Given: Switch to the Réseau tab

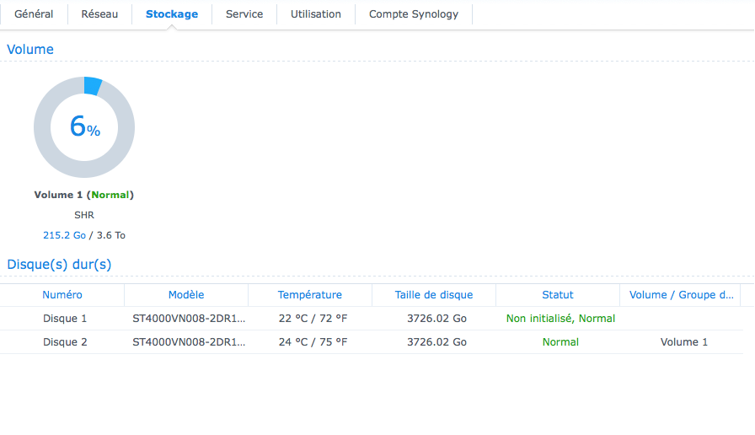Looking at the screenshot, I should [x=99, y=14].
